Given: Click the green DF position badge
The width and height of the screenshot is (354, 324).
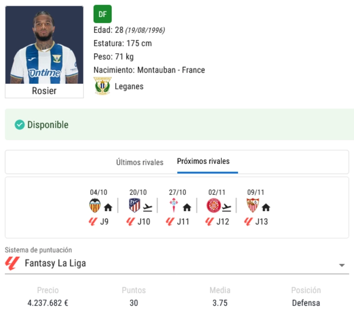Looking at the screenshot, I should pos(103,14).
